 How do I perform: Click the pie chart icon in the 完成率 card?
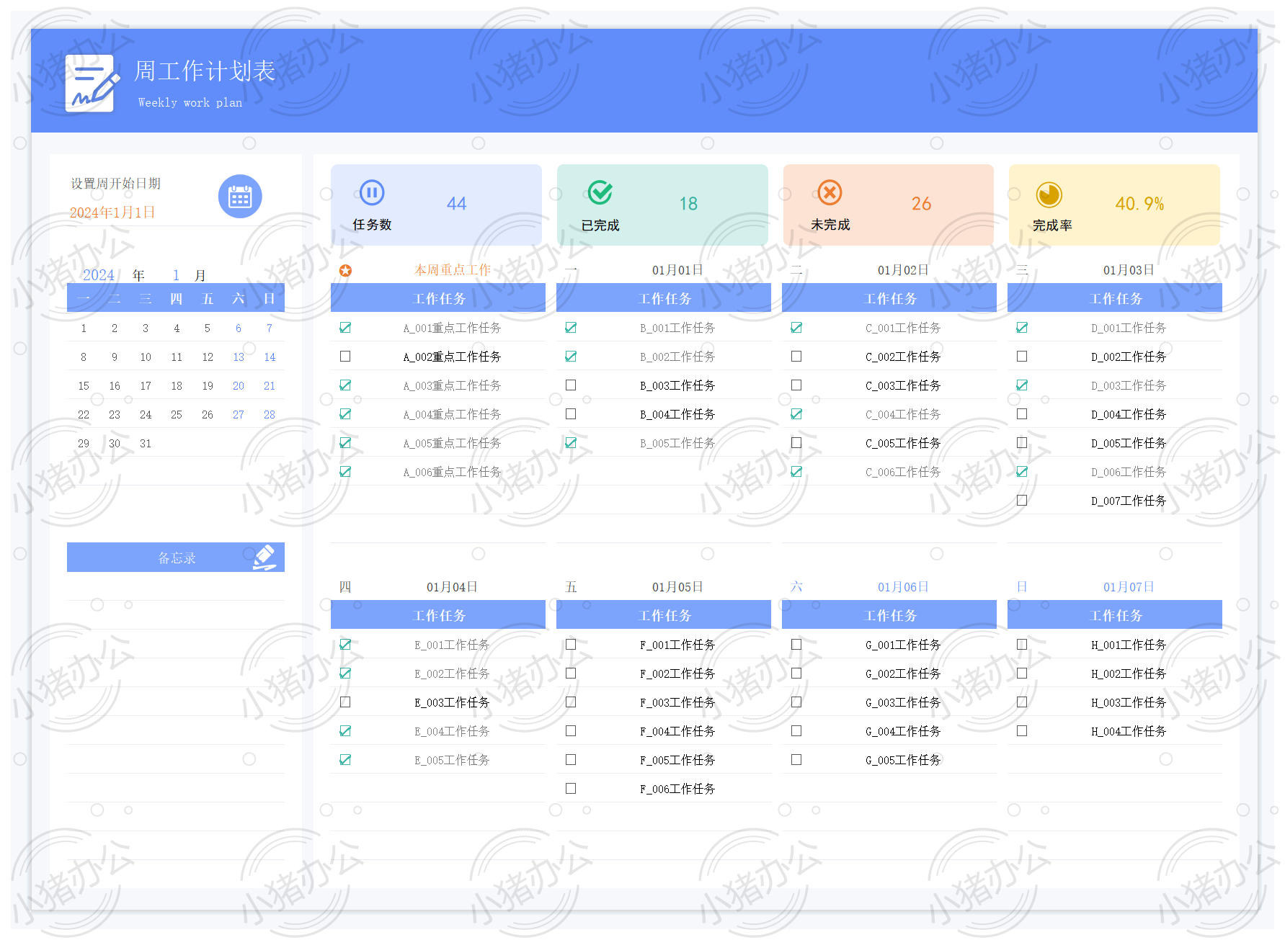(1049, 194)
